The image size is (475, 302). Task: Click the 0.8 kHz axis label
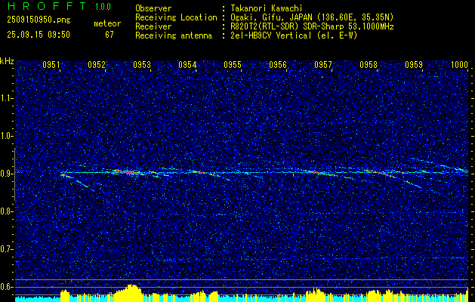pyautogui.click(x=6, y=211)
